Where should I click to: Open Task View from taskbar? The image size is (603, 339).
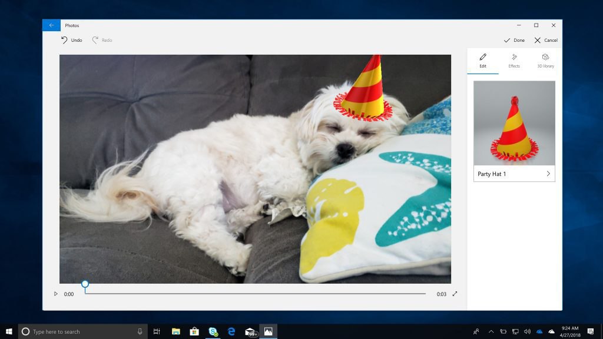(x=157, y=331)
